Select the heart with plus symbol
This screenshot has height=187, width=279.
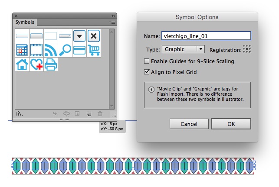pyautogui.click(x=36, y=64)
